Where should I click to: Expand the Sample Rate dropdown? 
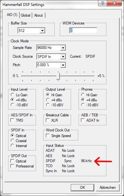point(63,48)
